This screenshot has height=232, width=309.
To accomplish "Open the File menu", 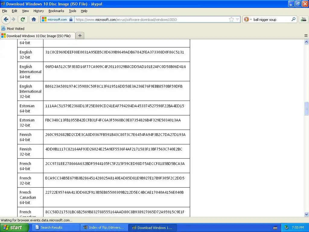I will coord(5,11).
